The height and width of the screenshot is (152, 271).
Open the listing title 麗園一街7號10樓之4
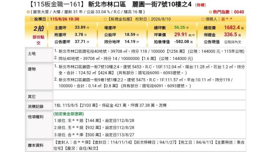[x=162, y=5]
